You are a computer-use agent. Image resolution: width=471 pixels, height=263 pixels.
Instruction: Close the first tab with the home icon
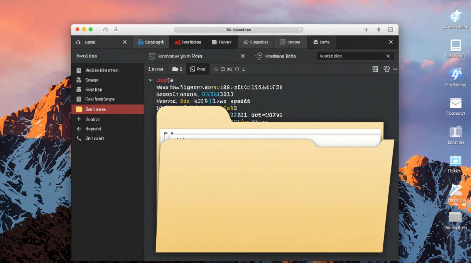(125, 42)
